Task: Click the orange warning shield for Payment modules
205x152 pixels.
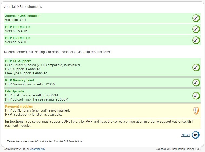Action: pyautogui.click(x=196, y=110)
